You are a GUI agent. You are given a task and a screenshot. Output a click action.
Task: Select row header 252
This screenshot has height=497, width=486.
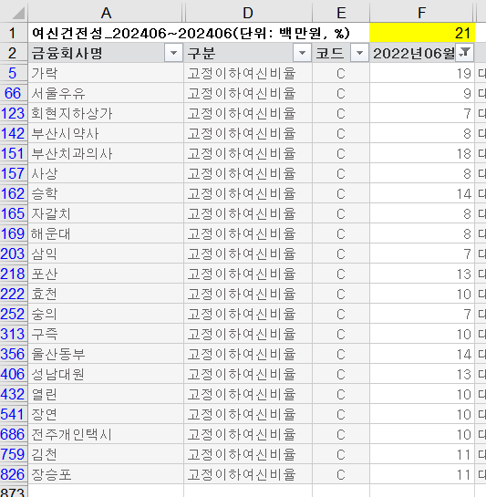pyautogui.click(x=14, y=314)
